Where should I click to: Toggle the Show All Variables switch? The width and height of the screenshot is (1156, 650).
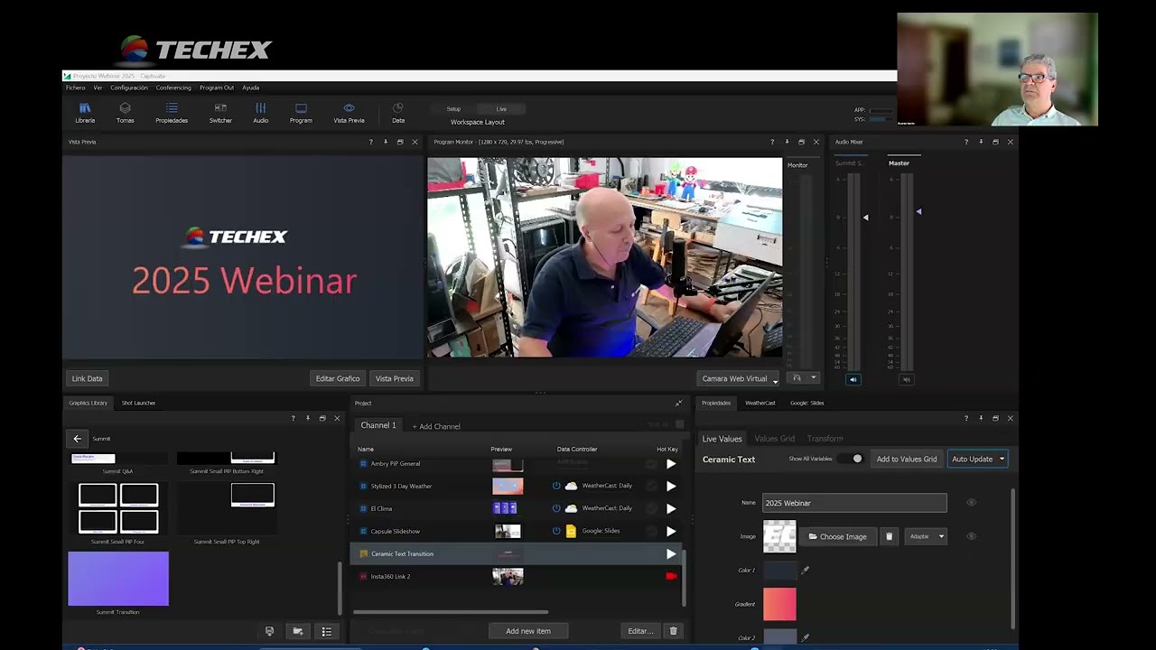[851, 459]
